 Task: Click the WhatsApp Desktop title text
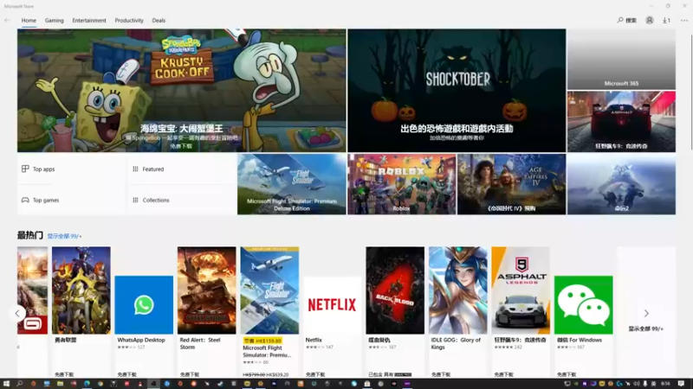click(x=141, y=340)
